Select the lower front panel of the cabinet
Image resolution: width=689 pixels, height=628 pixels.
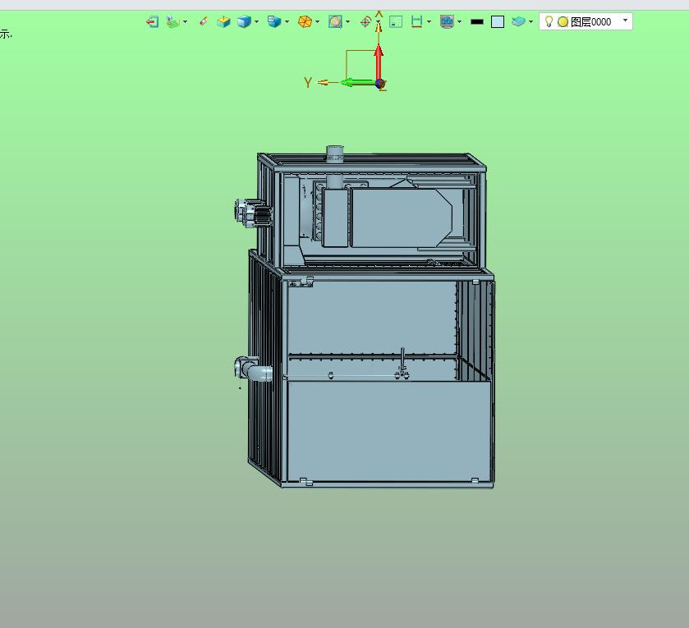[389, 431]
